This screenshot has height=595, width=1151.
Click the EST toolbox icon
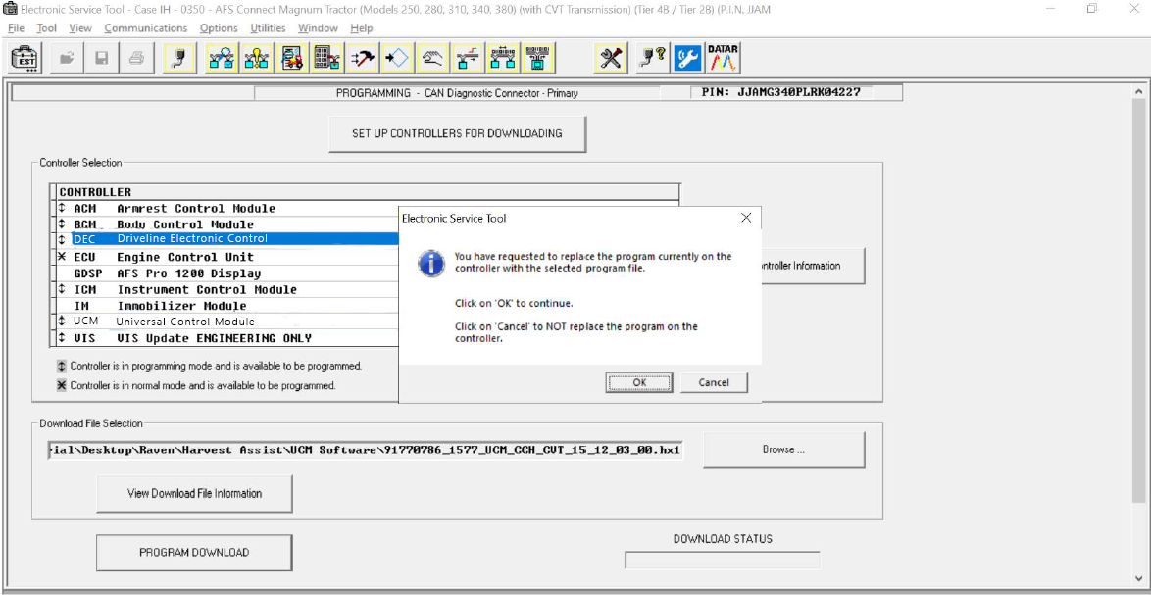(25, 58)
